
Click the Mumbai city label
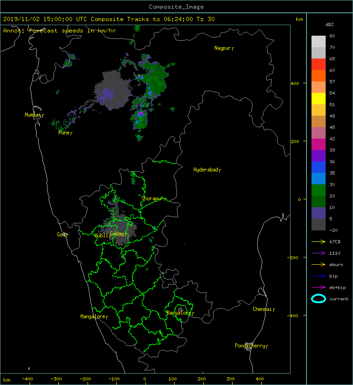pos(33,115)
